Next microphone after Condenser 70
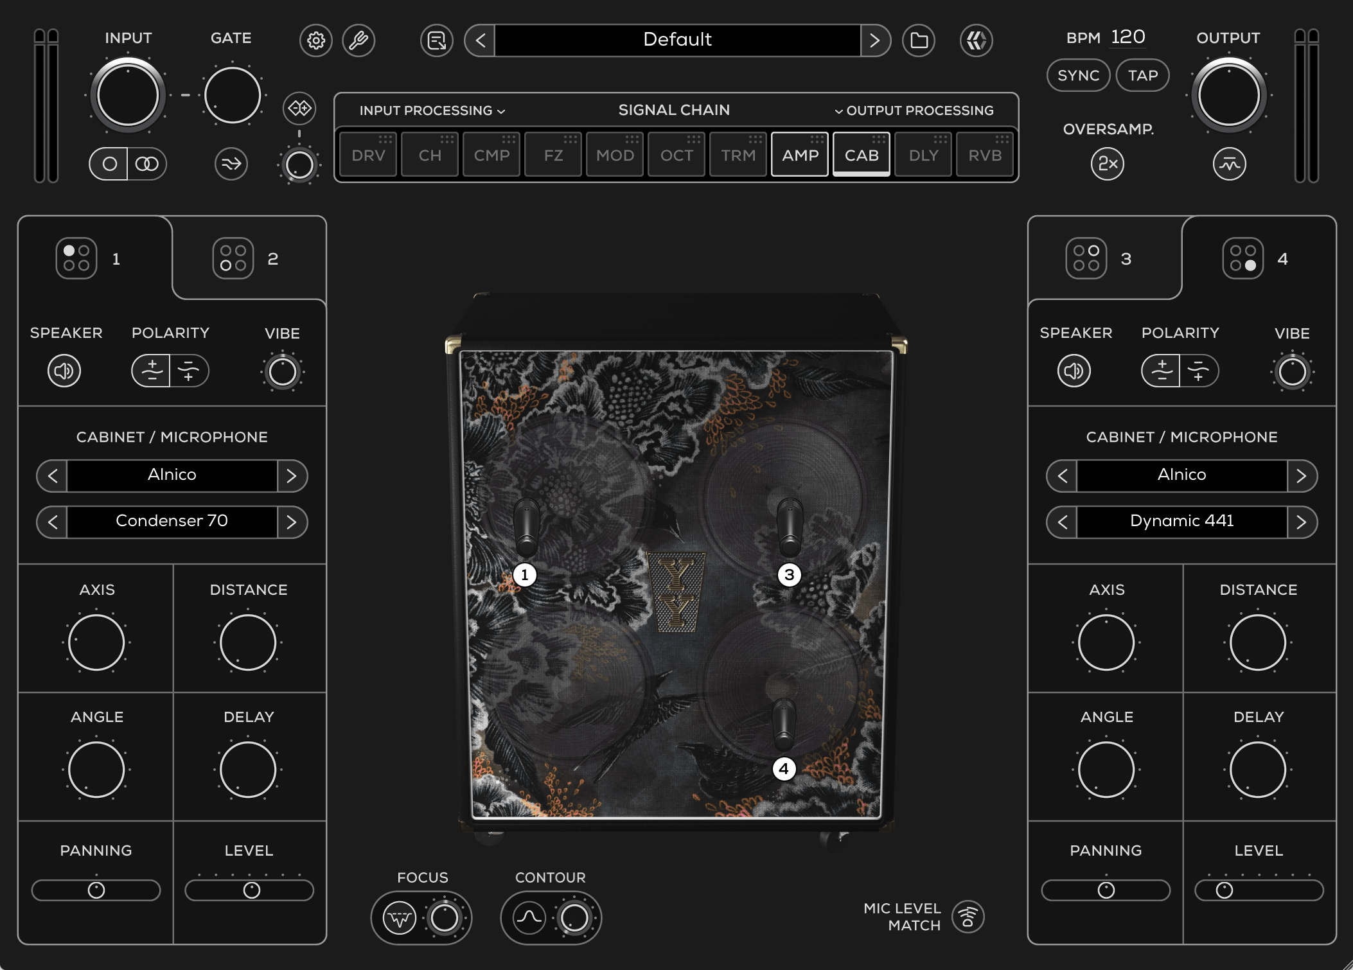 pos(292,522)
